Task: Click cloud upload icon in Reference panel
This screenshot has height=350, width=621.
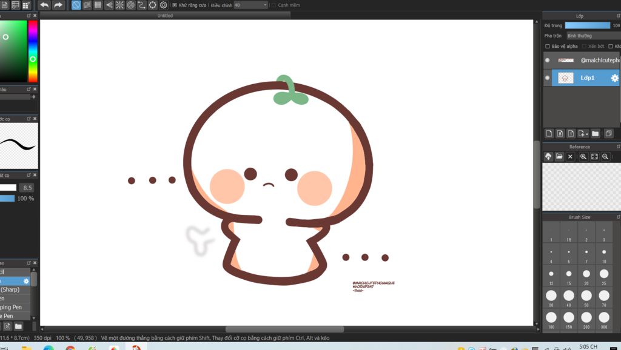Action: tap(548, 157)
